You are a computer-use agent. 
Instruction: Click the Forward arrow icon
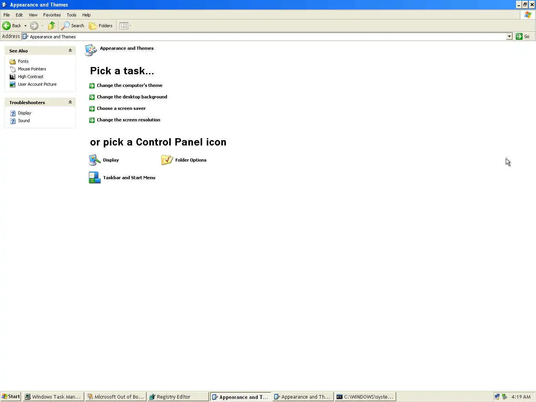(34, 26)
